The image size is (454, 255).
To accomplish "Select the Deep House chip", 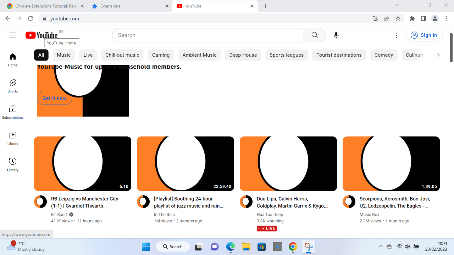I will (x=243, y=55).
